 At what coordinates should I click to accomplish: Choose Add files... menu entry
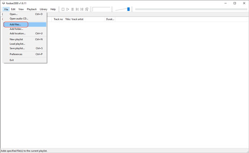[x=25, y=24]
